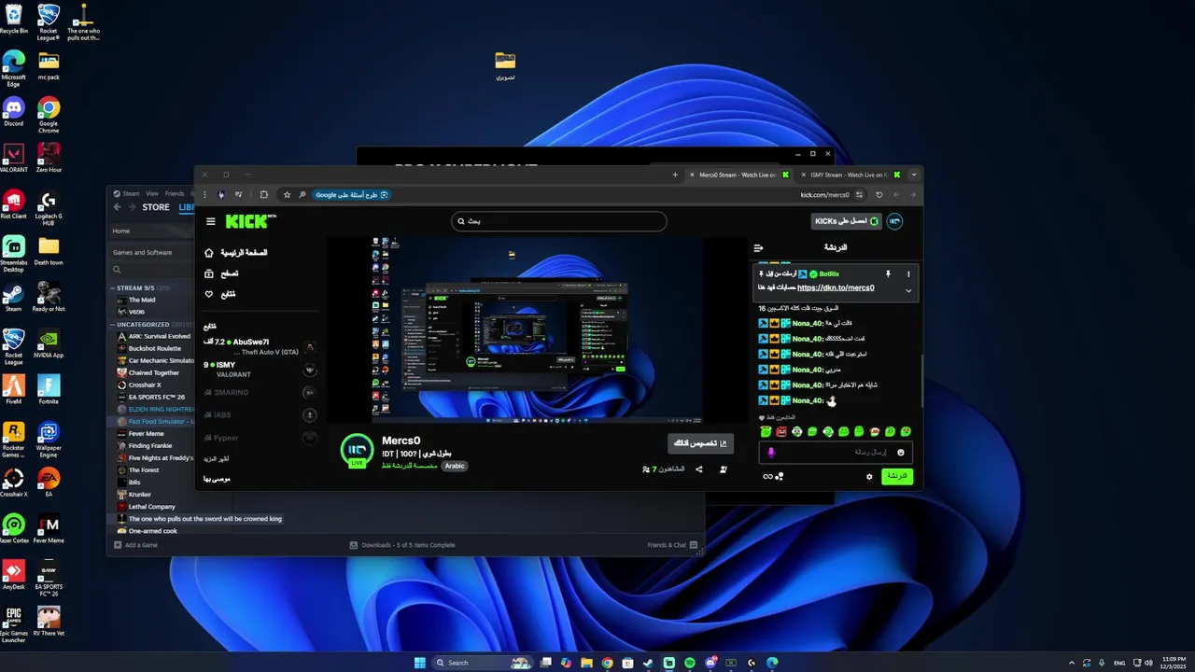Select Chained Together in Steam library
The width and height of the screenshot is (1195, 672).
click(154, 372)
